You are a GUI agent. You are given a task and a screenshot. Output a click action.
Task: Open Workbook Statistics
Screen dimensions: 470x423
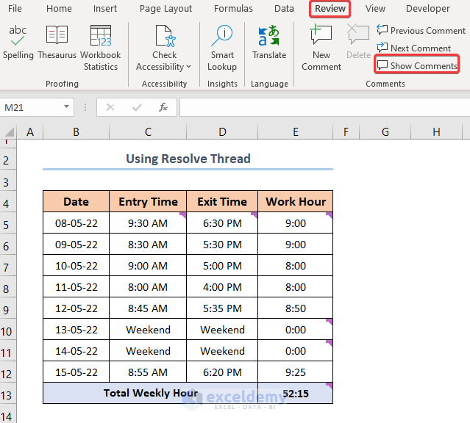[x=101, y=48]
